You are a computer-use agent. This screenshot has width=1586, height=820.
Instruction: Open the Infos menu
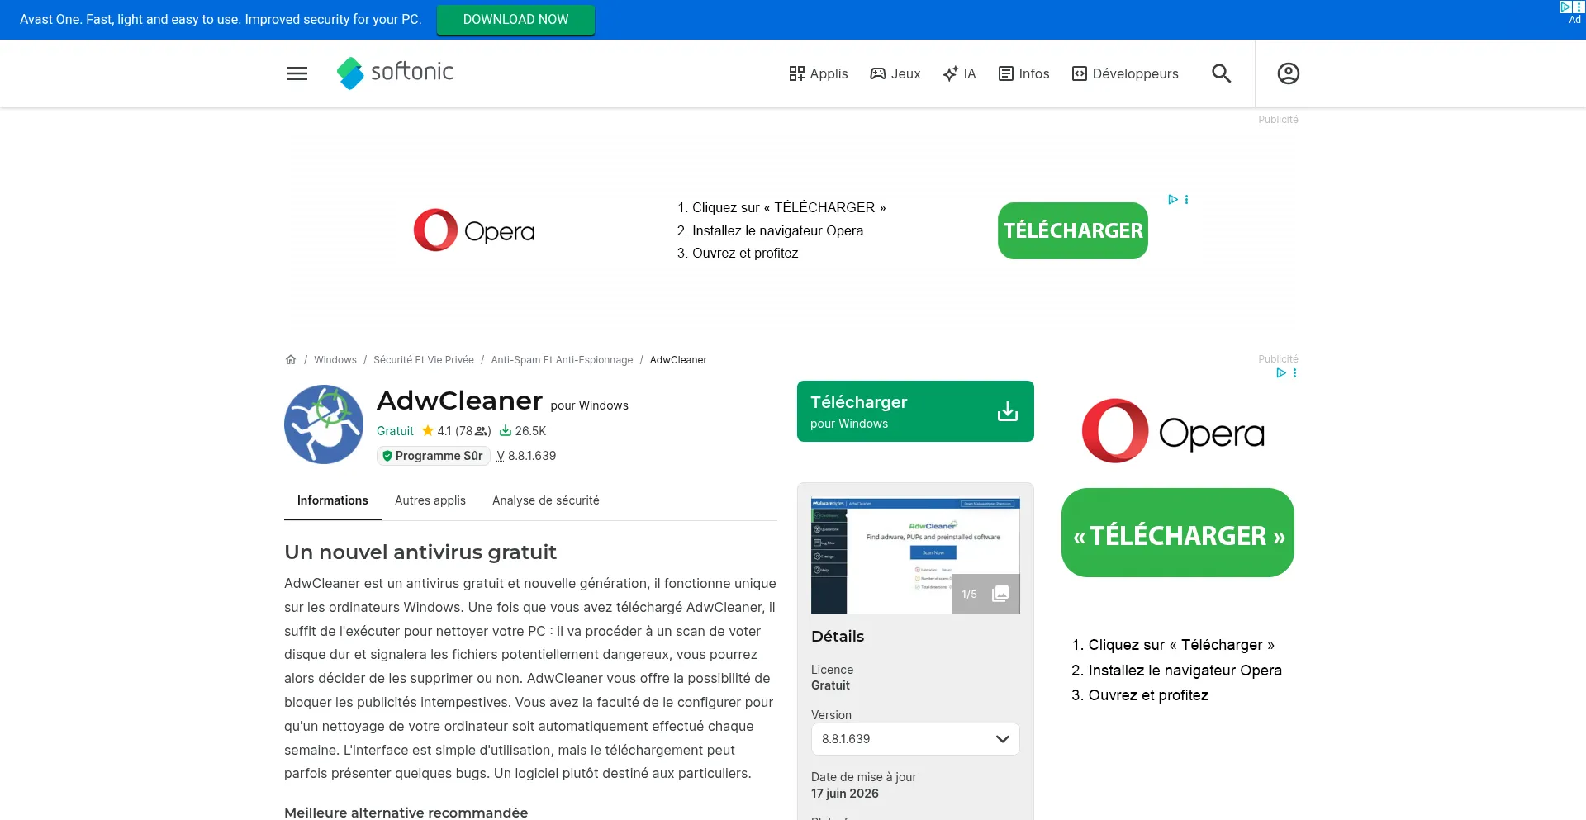coord(1024,73)
